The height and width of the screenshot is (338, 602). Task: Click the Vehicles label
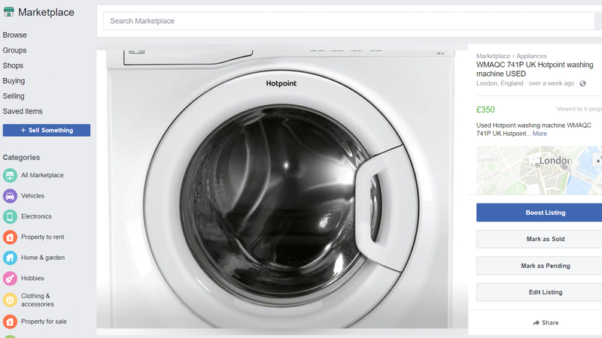(32, 196)
